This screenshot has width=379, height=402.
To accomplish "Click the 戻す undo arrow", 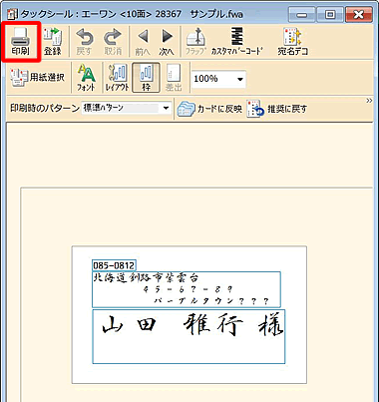I will coord(85,41).
